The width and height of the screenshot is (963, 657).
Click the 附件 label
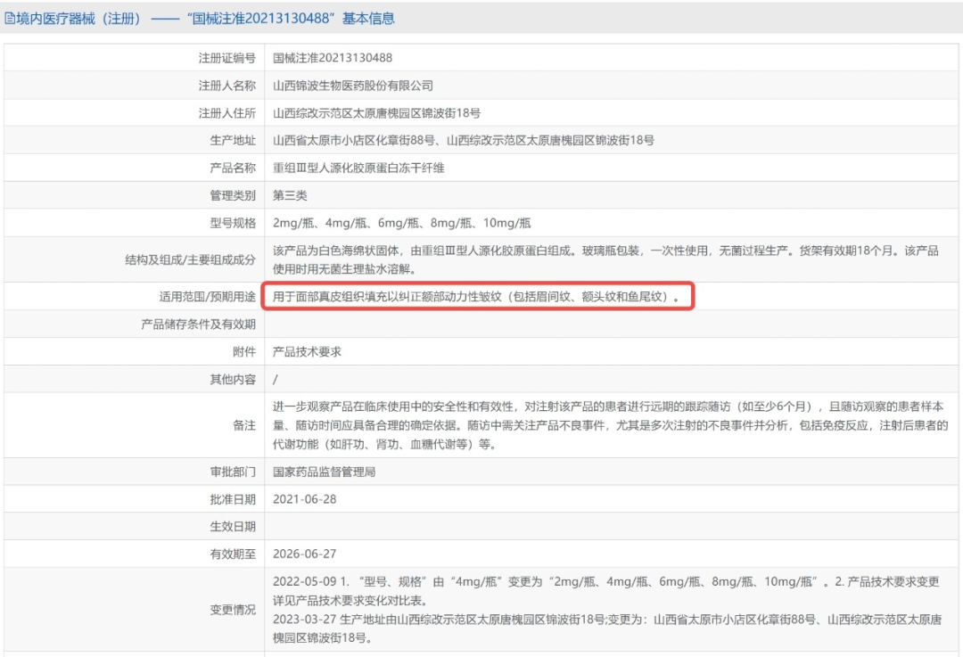coord(244,352)
